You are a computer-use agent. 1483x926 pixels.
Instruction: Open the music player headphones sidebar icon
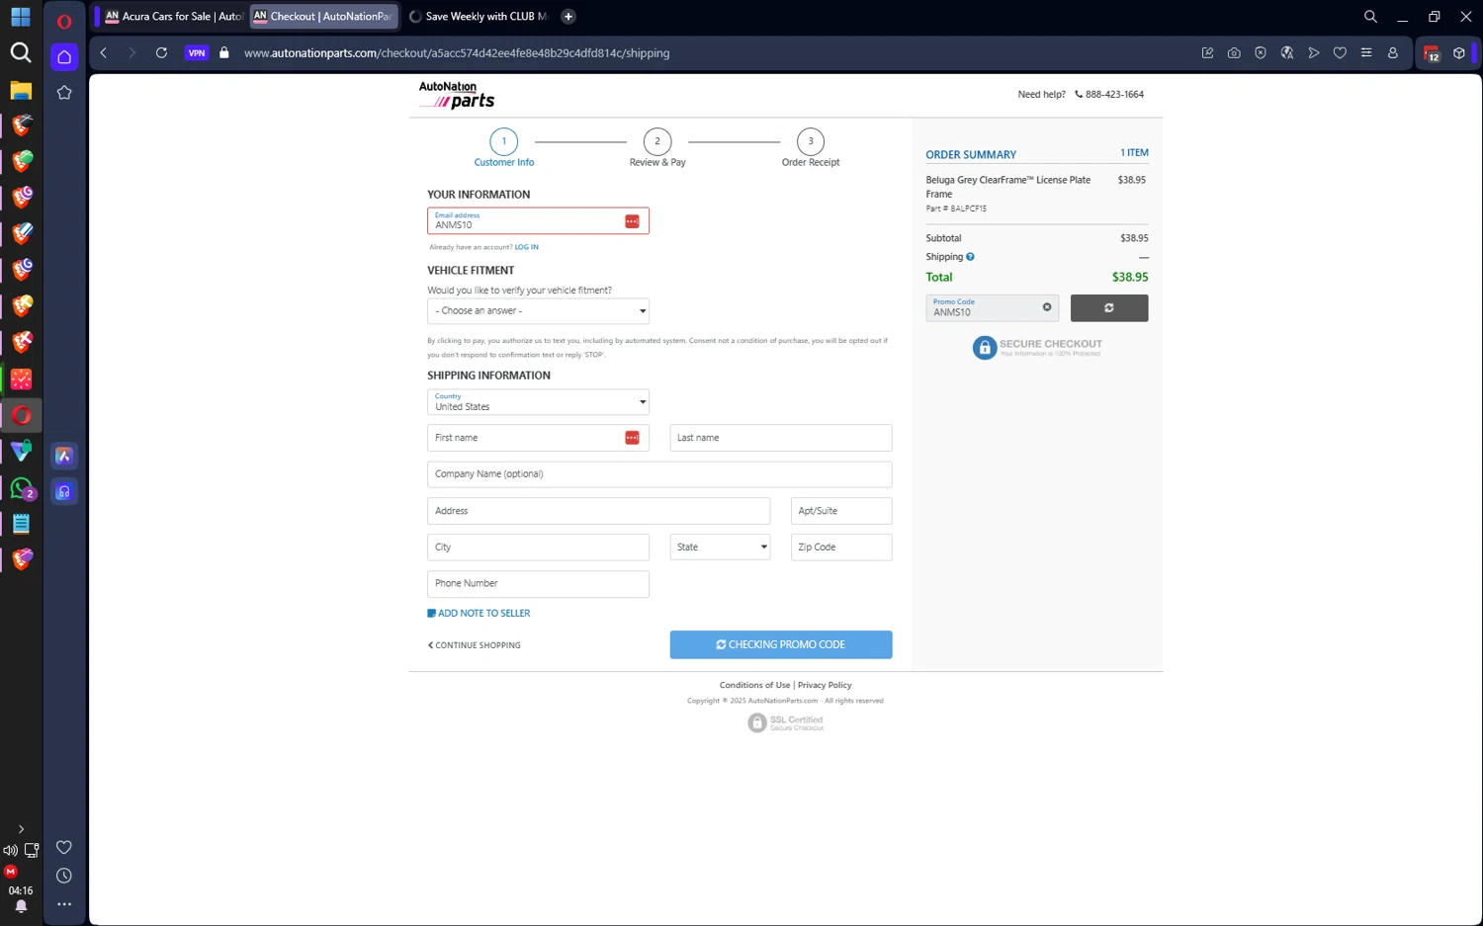point(64,492)
